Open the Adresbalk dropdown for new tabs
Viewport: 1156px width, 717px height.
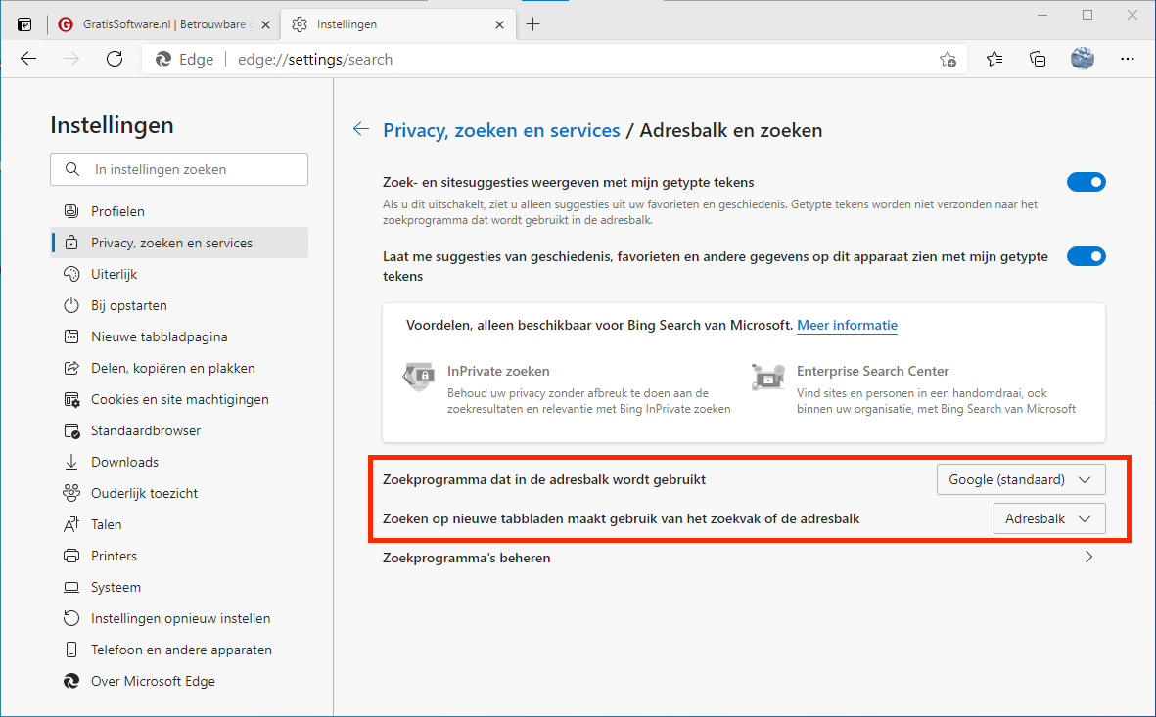click(x=1048, y=518)
